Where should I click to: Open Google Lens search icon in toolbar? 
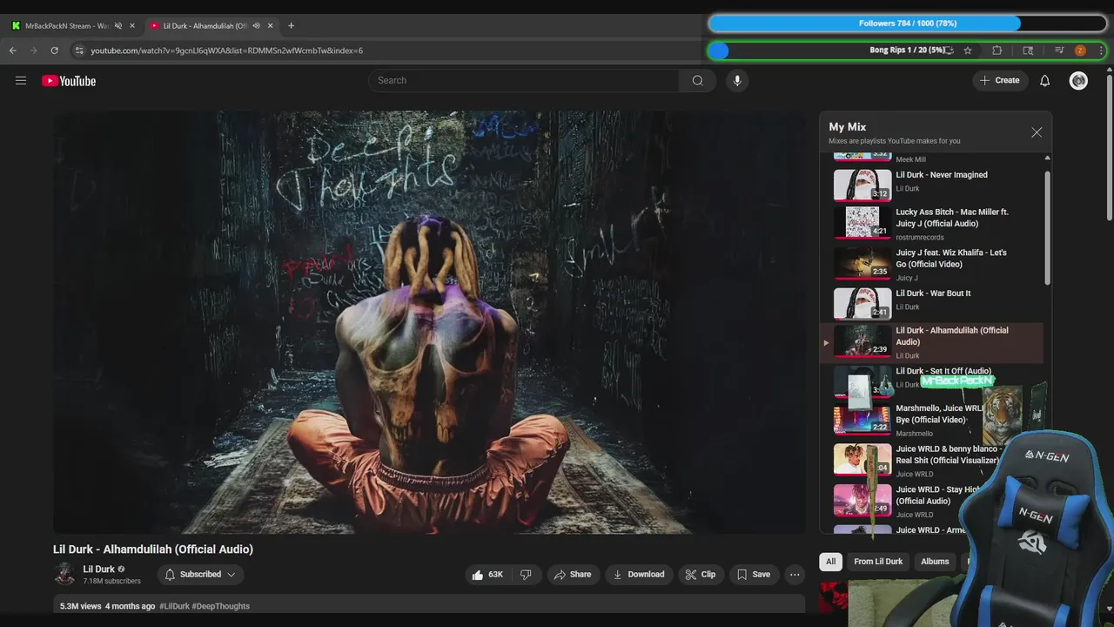pyautogui.click(x=1028, y=51)
